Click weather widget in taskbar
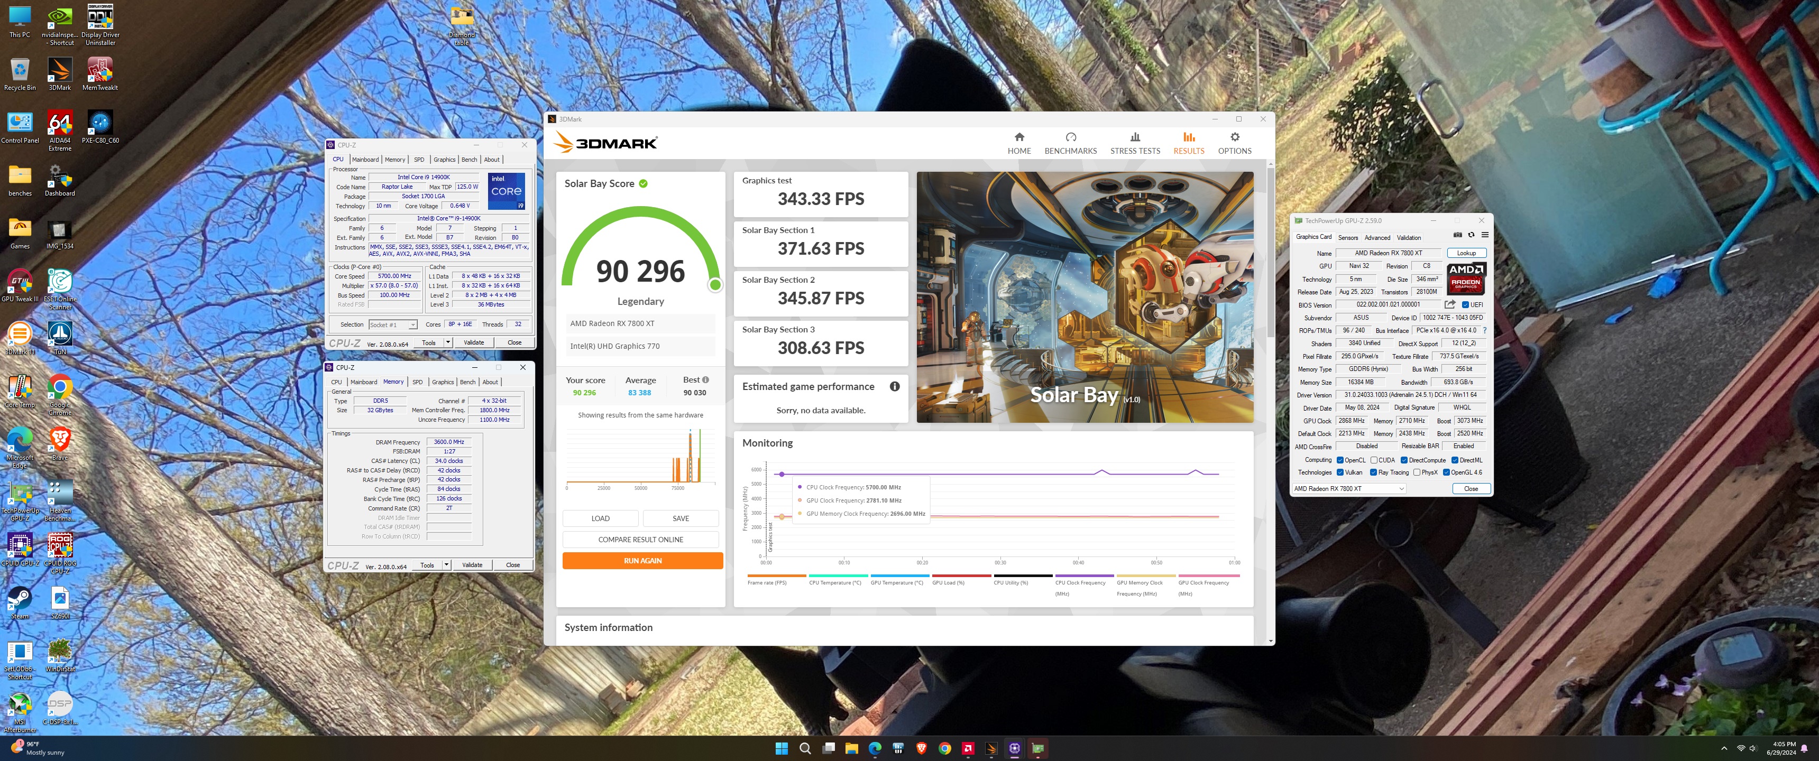1819x761 pixels. [x=38, y=748]
